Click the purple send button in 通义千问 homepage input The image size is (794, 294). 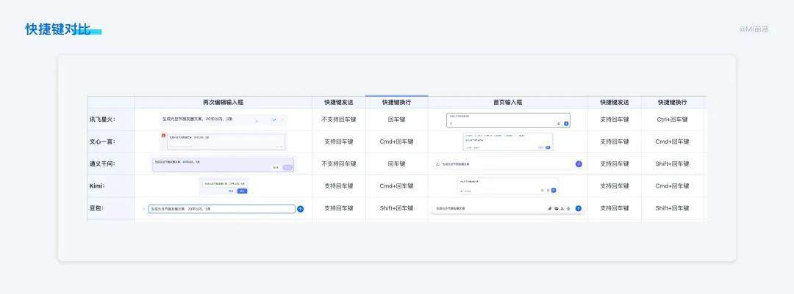pyautogui.click(x=579, y=163)
